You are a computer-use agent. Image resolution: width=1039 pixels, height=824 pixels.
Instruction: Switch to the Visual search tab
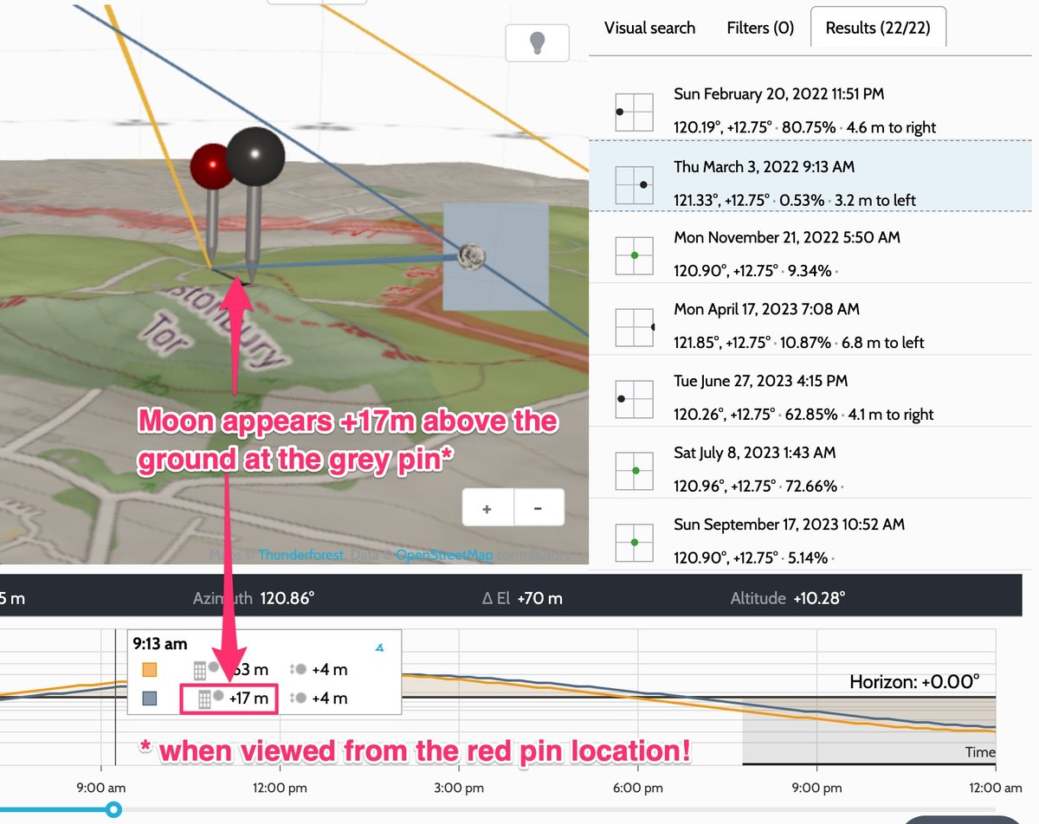[649, 28]
